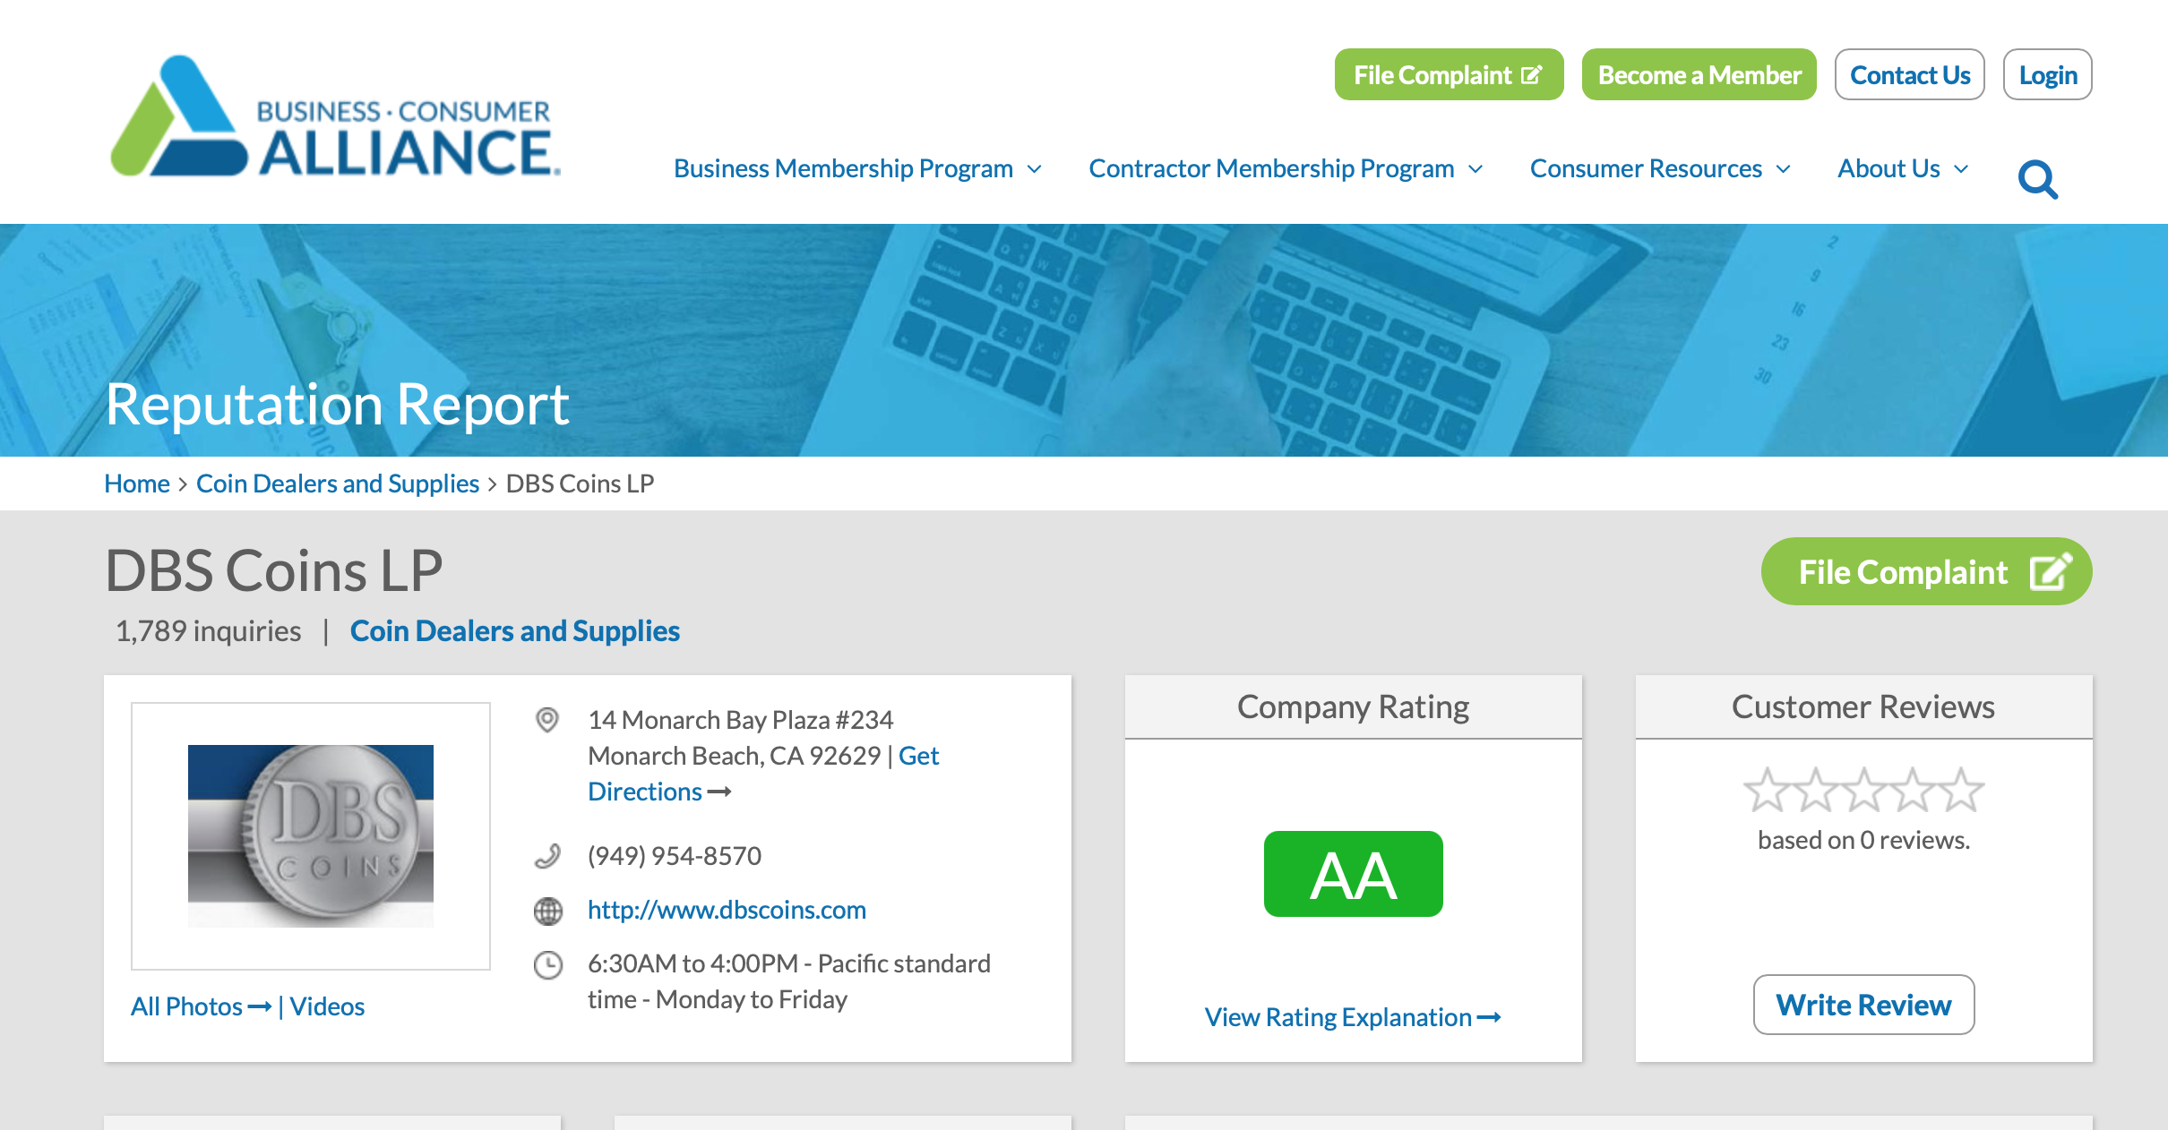Click View Rating Explanation link
Image resolution: width=2168 pixels, height=1130 pixels.
click(x=1353, y=1017)
